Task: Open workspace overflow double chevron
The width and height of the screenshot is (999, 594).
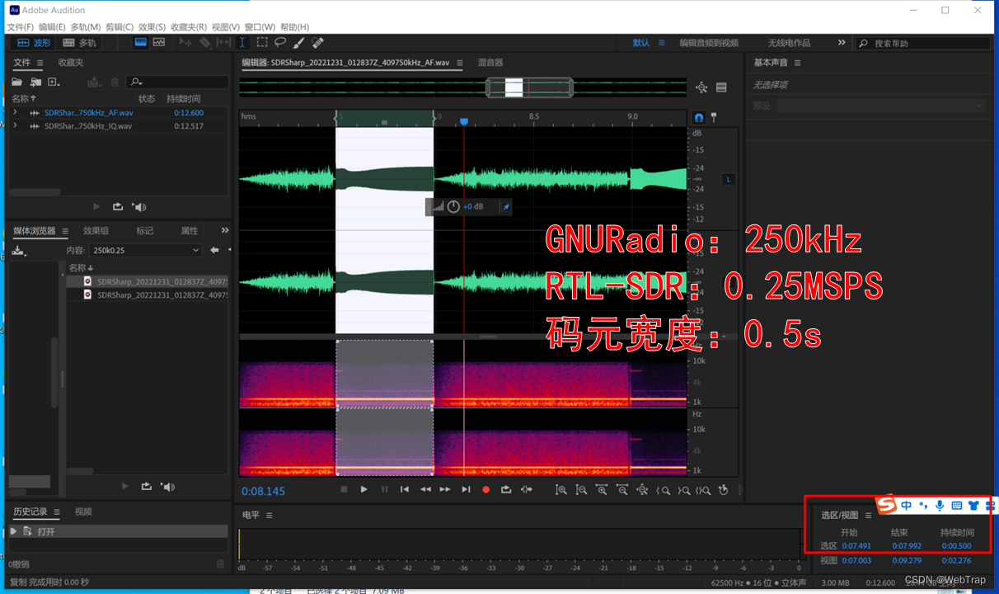Action: 842,42
